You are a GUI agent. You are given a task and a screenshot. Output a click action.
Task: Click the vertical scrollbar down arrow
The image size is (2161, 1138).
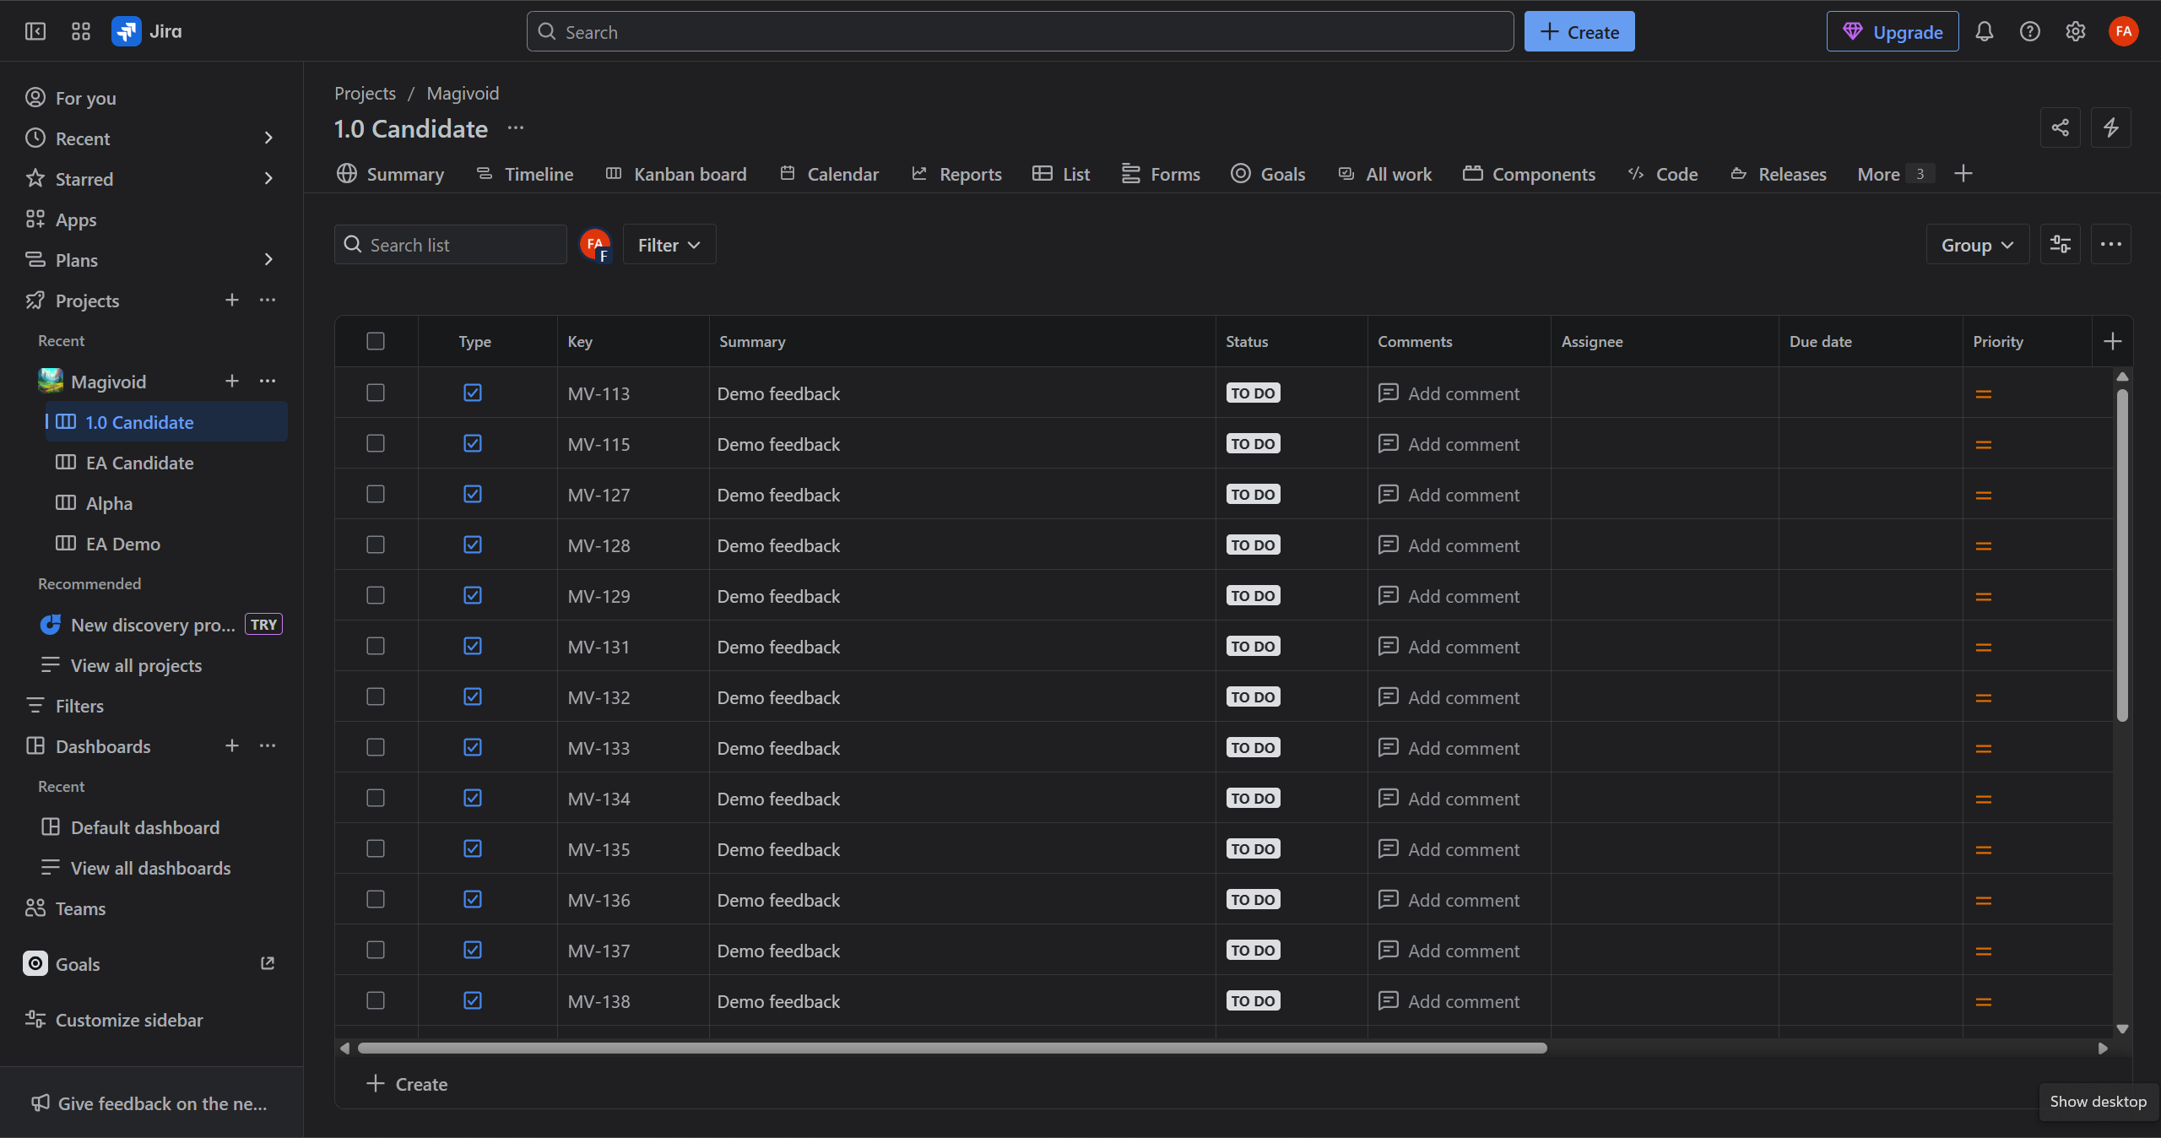[2122, 1028]
